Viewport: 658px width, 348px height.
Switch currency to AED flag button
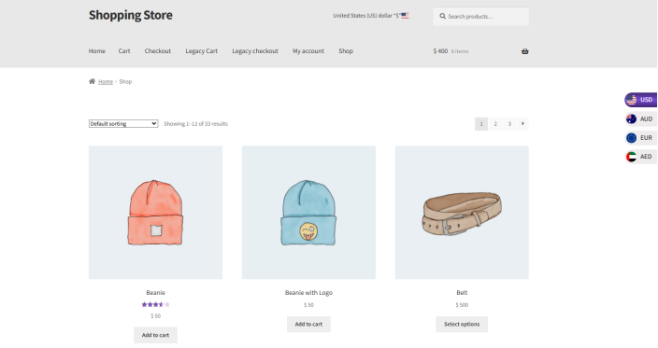(x=640, y=157)
